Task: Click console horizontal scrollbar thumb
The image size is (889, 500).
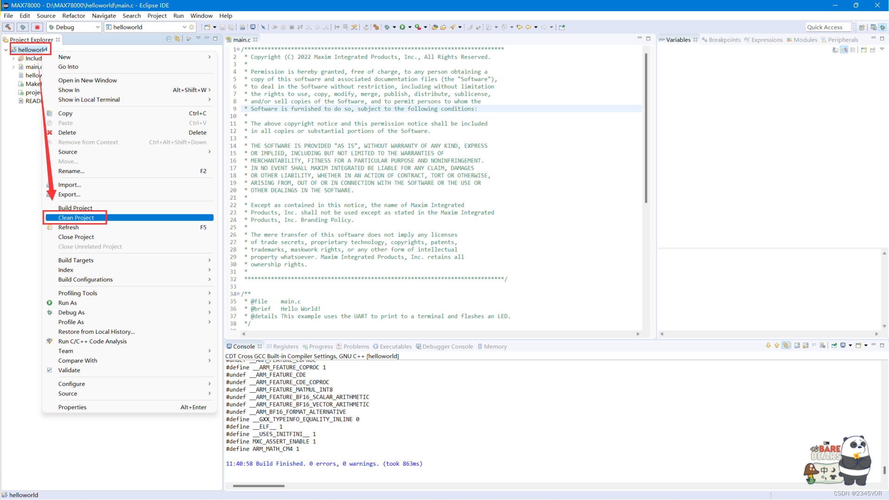Action: (x=258, y=486)
